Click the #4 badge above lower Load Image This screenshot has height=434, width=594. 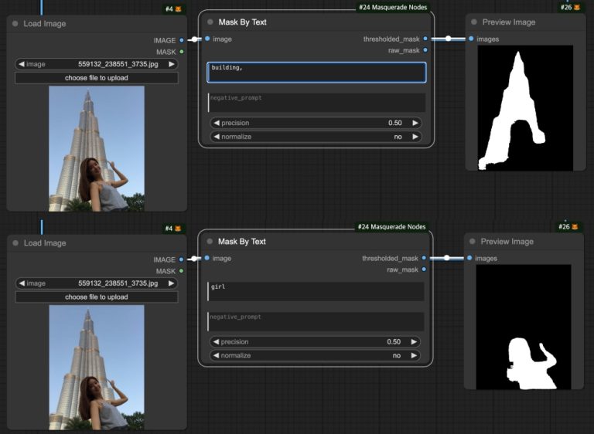(173, 228)
